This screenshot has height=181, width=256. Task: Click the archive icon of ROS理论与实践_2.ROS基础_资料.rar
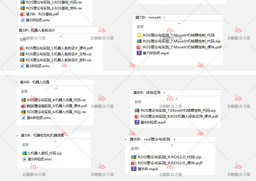pos(23,8)
